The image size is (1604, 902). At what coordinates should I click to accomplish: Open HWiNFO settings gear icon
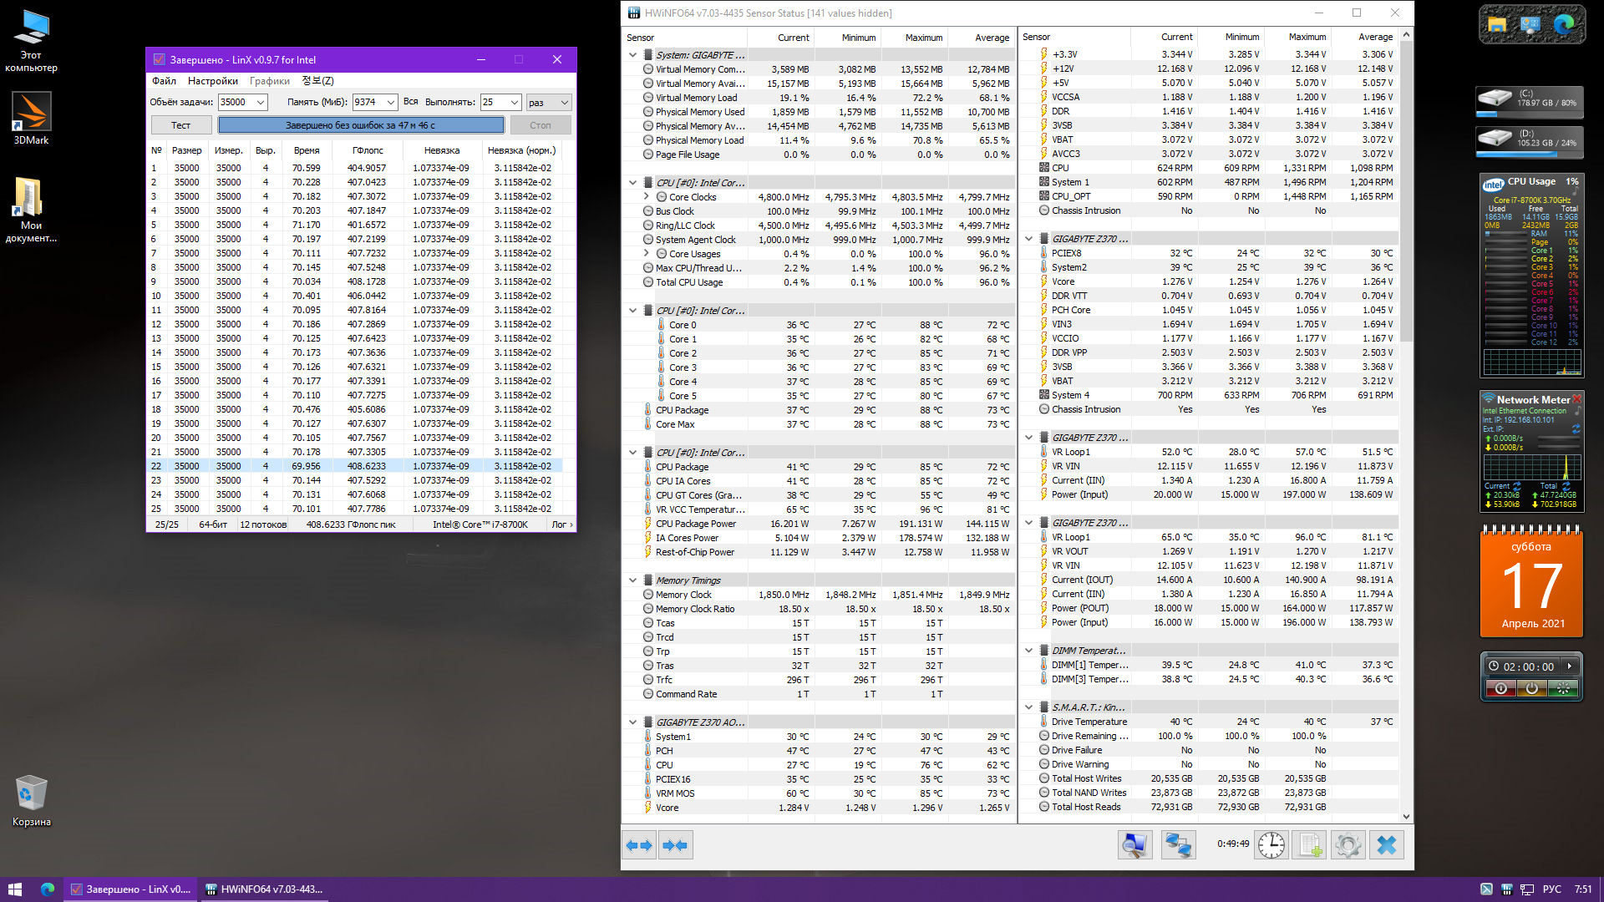[x=1348, y=845]
